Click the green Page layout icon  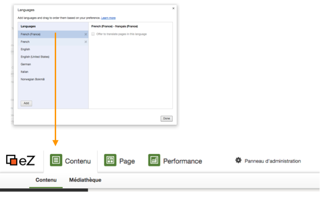point(110,161)
